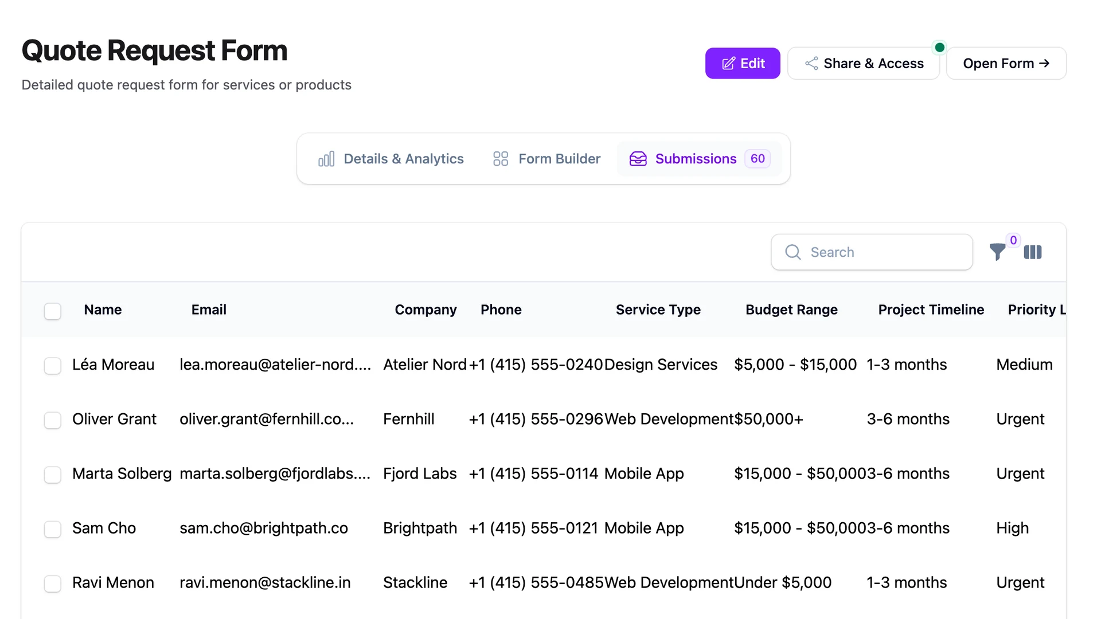Click the name Marta Solberg

tap(122, 473)
